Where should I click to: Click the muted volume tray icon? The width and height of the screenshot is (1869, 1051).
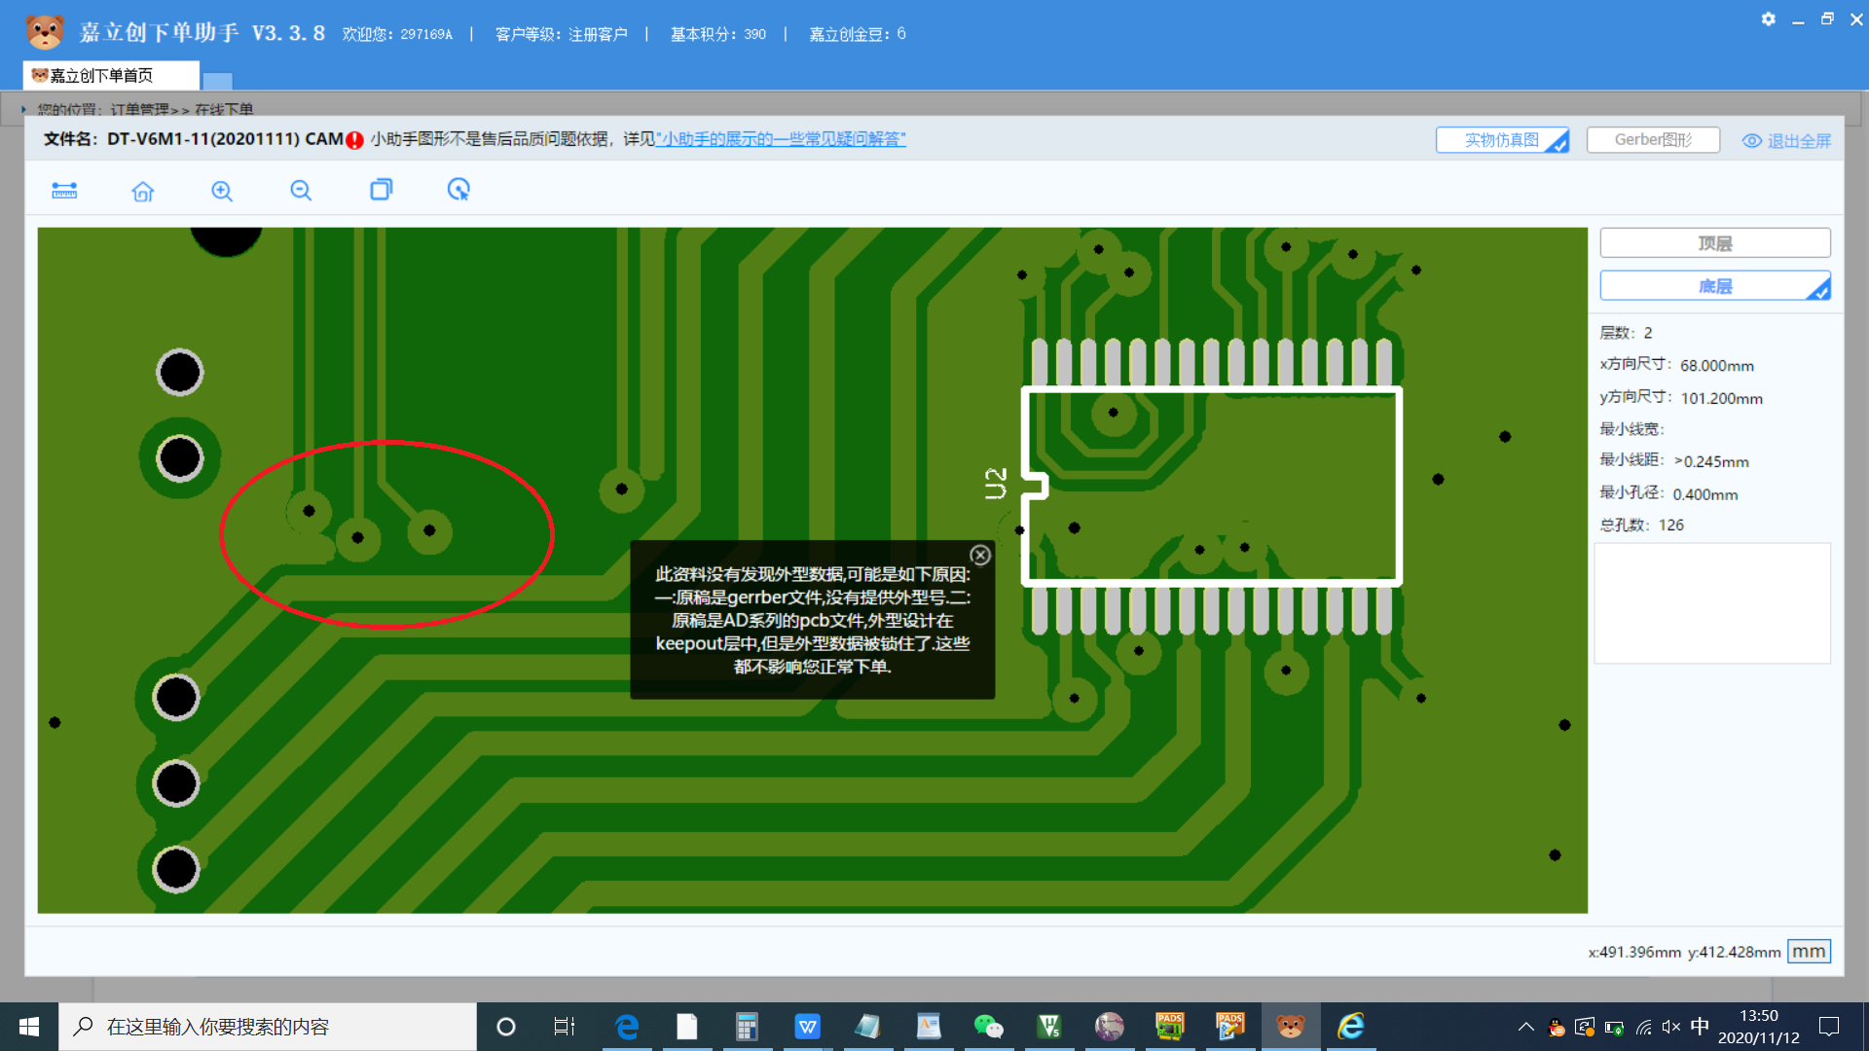click(x=1671, y=1027)
